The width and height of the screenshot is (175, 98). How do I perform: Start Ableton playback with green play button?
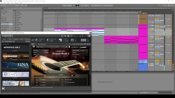[74, 5]
